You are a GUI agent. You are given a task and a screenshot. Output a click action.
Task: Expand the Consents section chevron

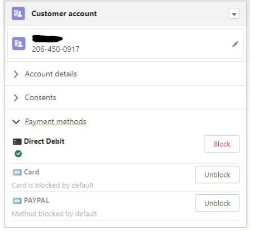pyautogui.click(x=16, y=97)
